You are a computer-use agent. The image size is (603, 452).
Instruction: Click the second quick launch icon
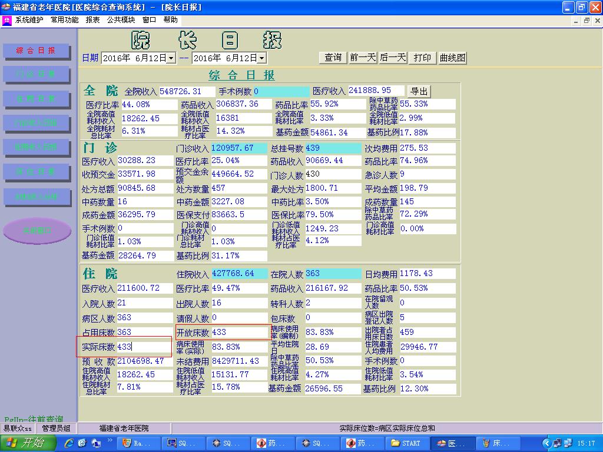(82, 444)
